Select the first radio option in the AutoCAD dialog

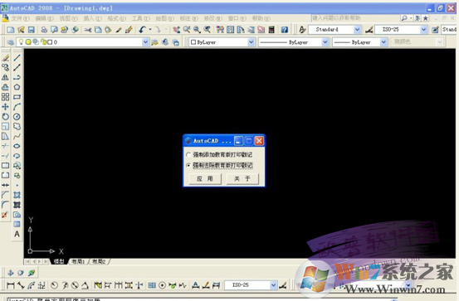click(x=188, y=154)
